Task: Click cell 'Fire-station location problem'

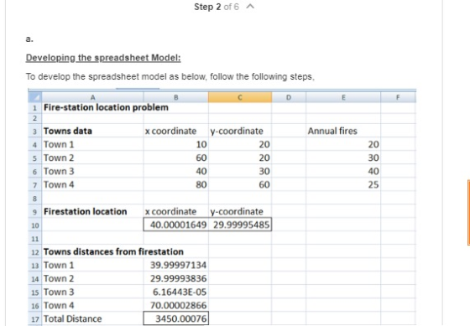Action: [106, 107]
